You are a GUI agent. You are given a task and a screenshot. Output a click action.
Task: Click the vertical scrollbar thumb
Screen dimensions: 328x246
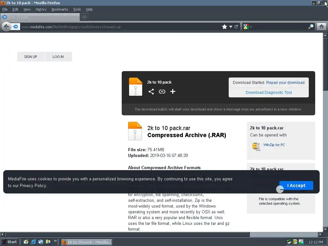pos(325,64)
